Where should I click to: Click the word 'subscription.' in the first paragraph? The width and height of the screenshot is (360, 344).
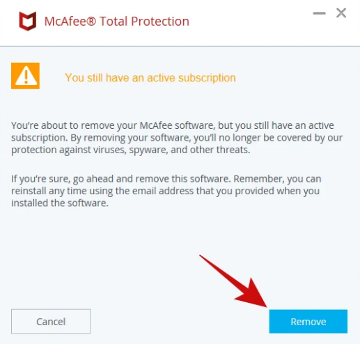[40, 138]
